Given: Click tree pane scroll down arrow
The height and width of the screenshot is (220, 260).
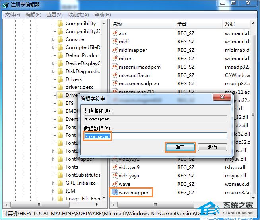Looking at the screenshot, I should click(x=104, y=198).
